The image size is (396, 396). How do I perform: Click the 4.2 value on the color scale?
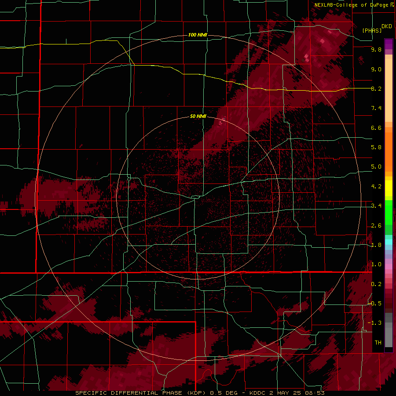click(376, 187)
